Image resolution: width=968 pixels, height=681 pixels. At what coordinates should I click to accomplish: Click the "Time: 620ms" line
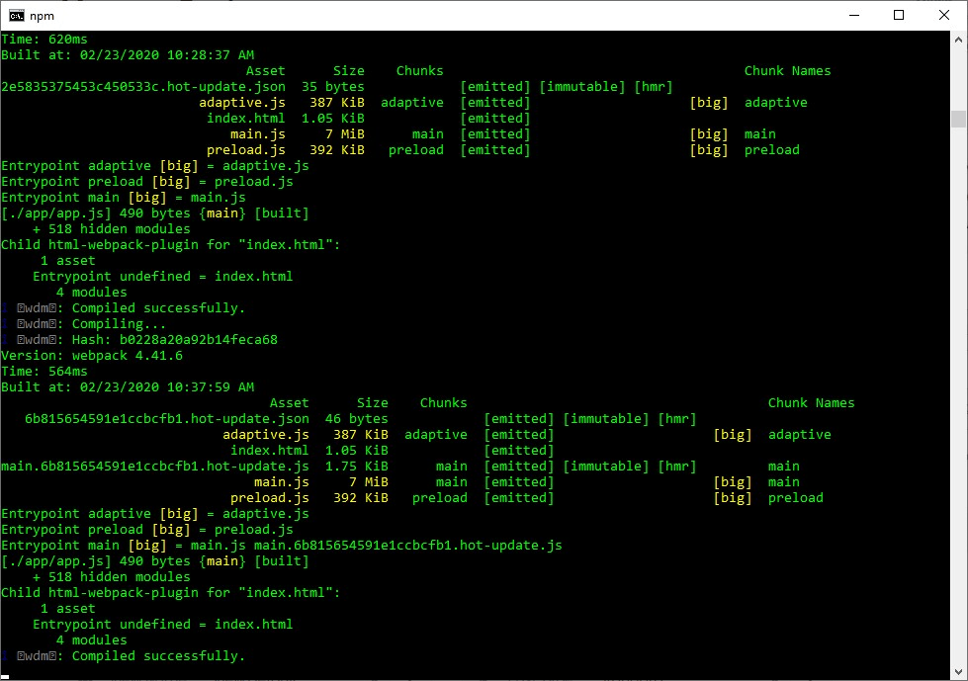point(44,40)
